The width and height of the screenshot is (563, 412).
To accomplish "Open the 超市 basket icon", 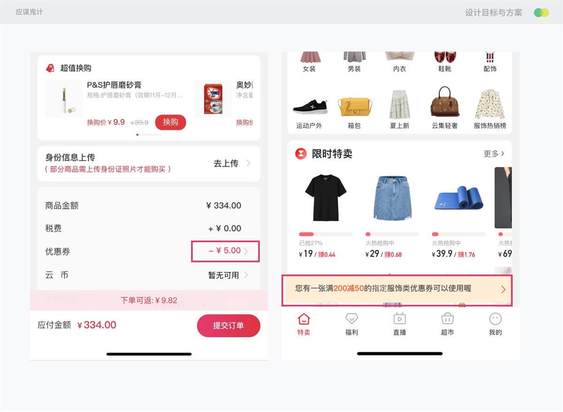I will pyautogui.click(x=448, y=319).
